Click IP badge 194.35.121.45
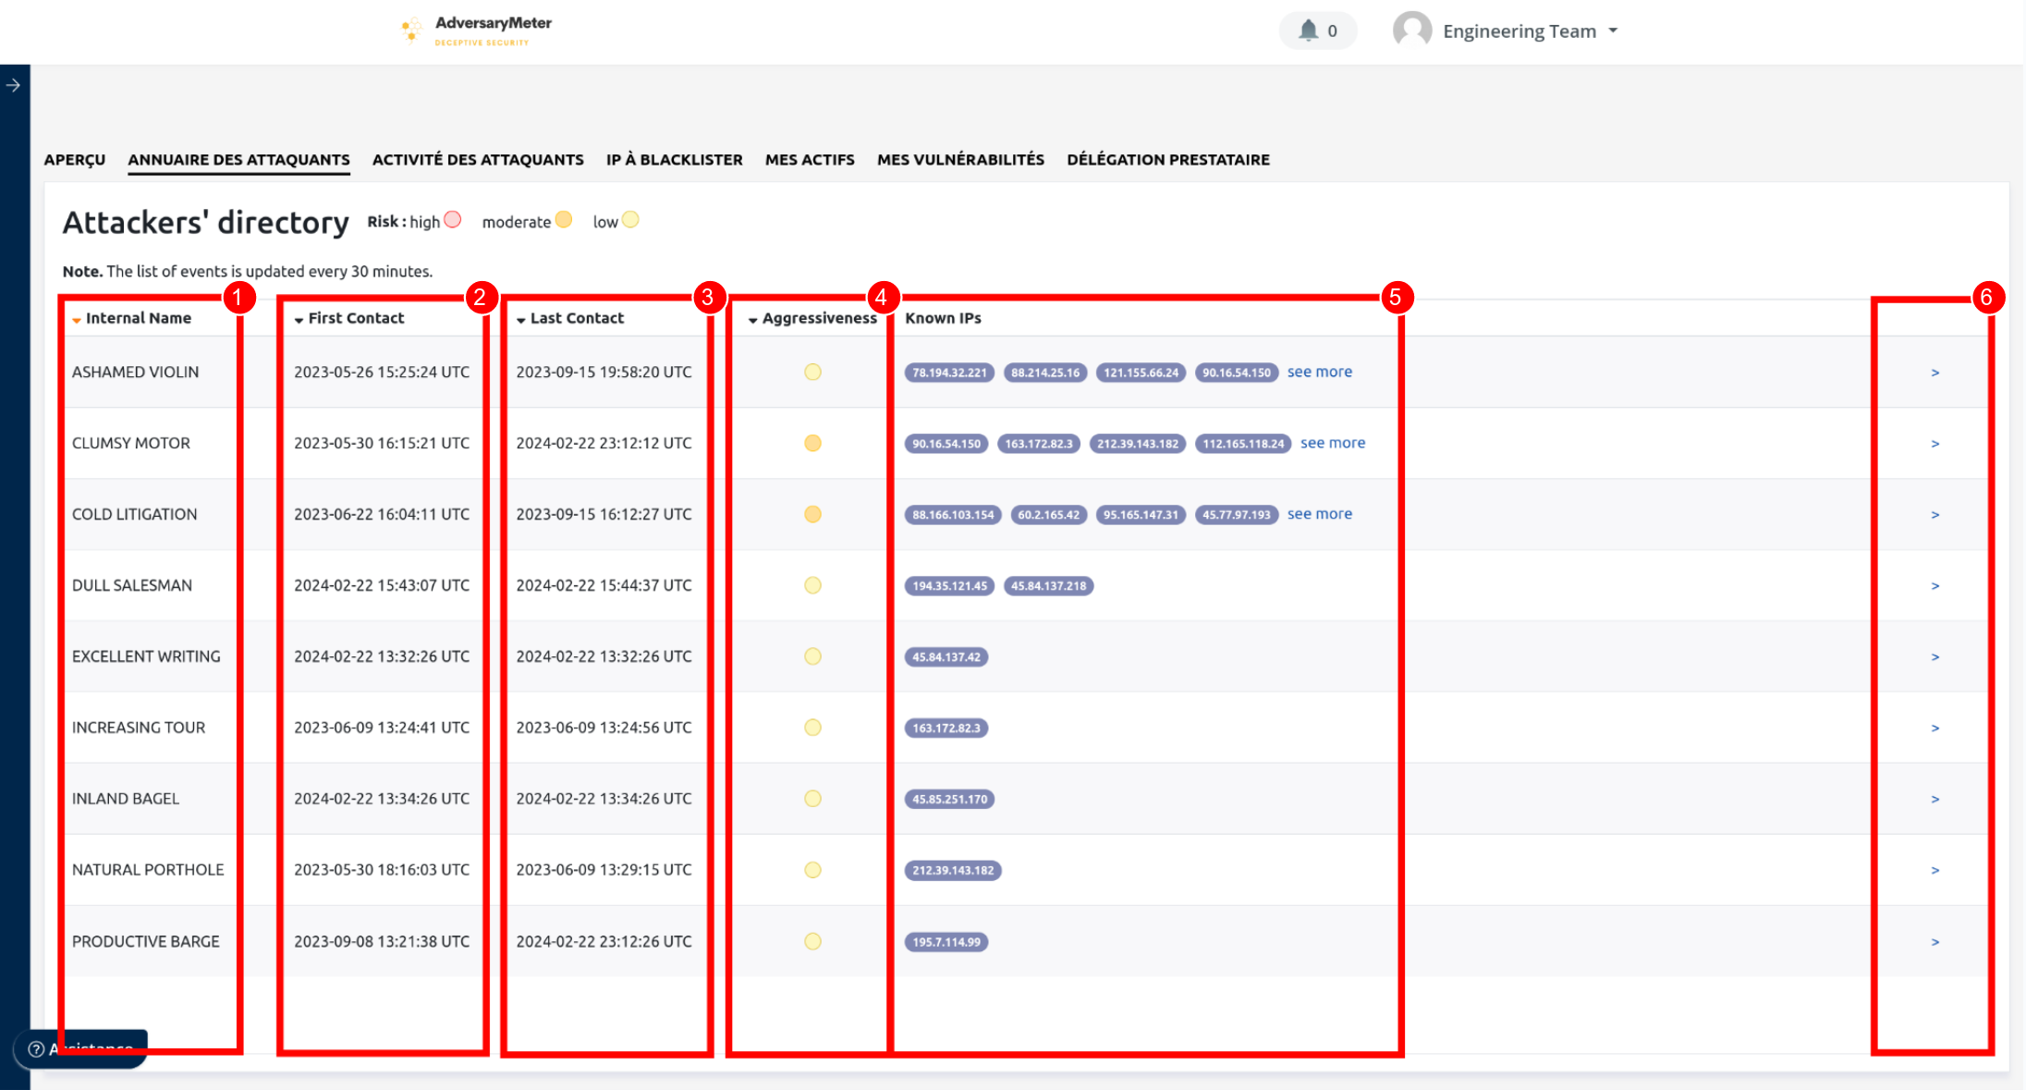This screenshot has height=1090, width=2026. [949, 586]
